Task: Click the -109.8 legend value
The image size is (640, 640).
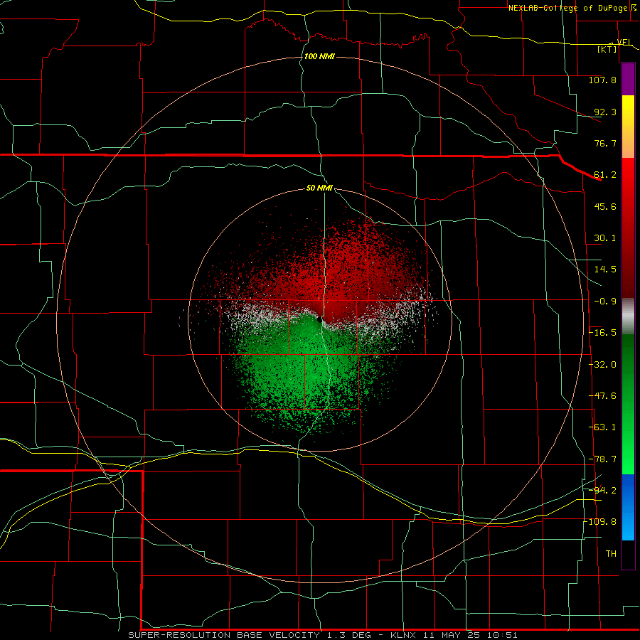Action: (x=601, y=522)
